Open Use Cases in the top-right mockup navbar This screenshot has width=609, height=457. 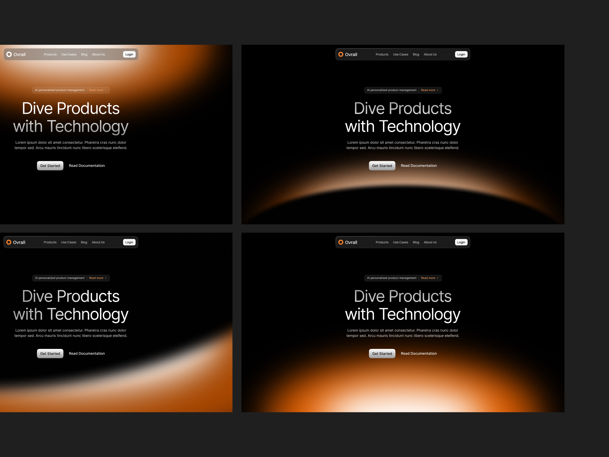click(x=401, y=55)
